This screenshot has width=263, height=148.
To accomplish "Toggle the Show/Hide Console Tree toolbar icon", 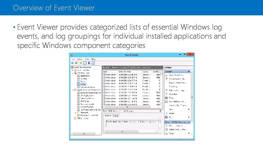I will pyautogui.click(x=85, y=63).
